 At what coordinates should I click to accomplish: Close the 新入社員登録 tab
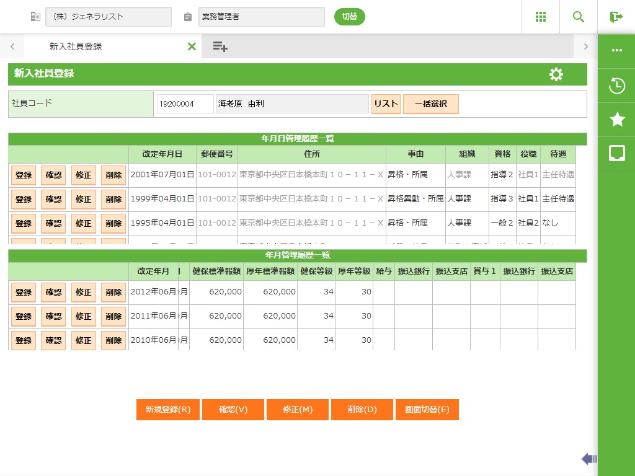click(x=192, y=46)
